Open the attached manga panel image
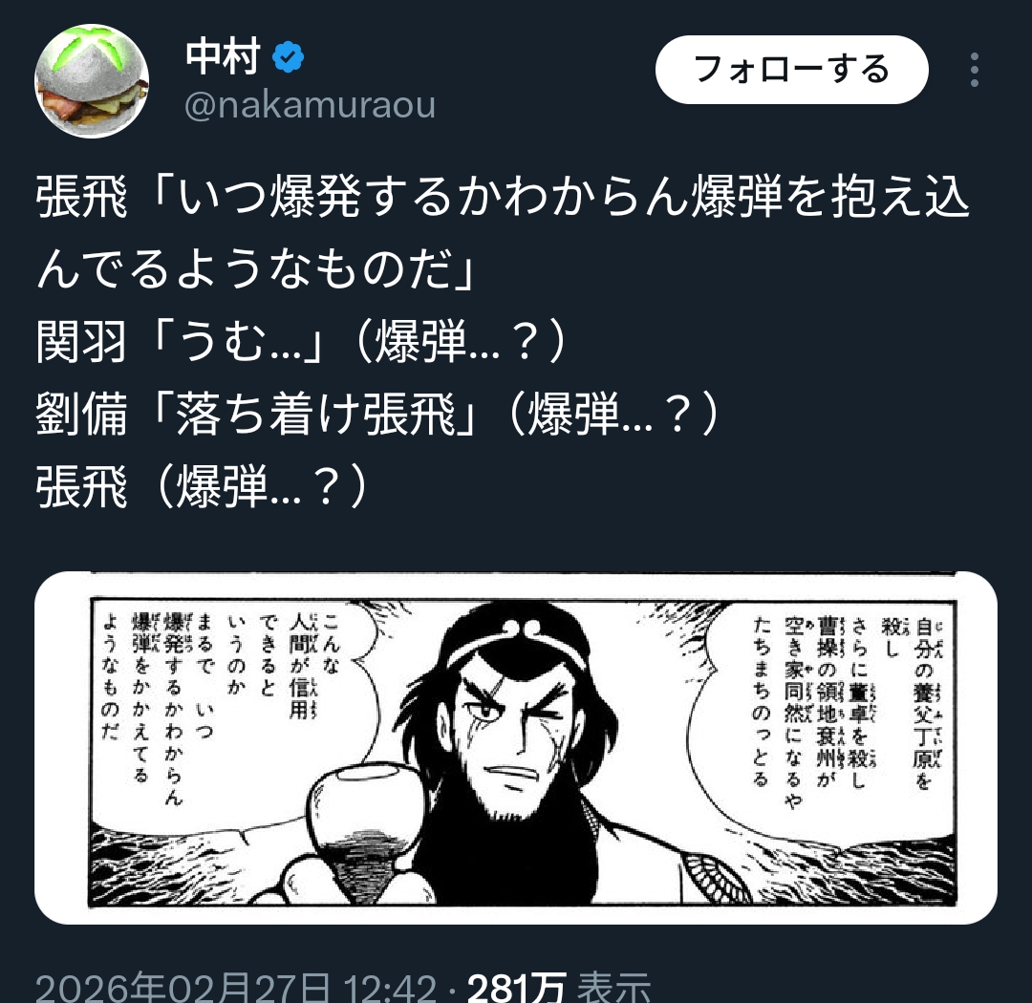The width and height of the screenshot is (1032, 1003). pyautogui.click(x=516, y=748)
